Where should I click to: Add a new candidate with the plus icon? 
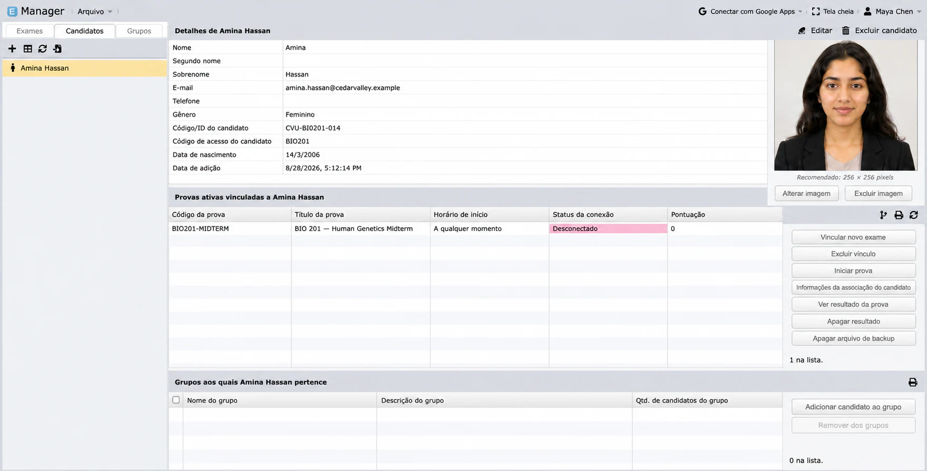[x=12, y=48]
